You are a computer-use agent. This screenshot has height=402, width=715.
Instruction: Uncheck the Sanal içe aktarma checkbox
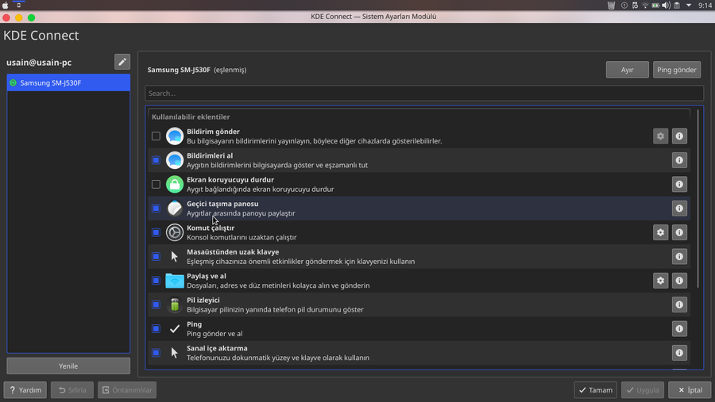[156, 353]
